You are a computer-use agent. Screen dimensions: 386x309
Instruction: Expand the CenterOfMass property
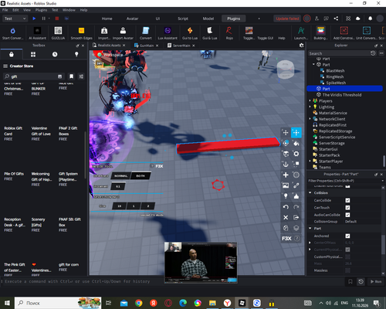tap(310, 243)
